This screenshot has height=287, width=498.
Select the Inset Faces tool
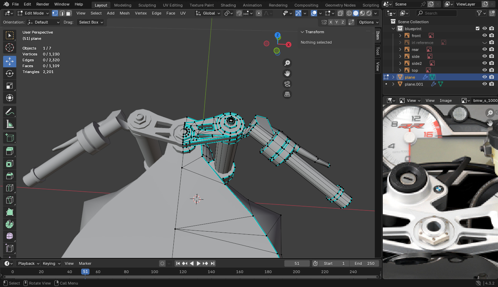10,164
